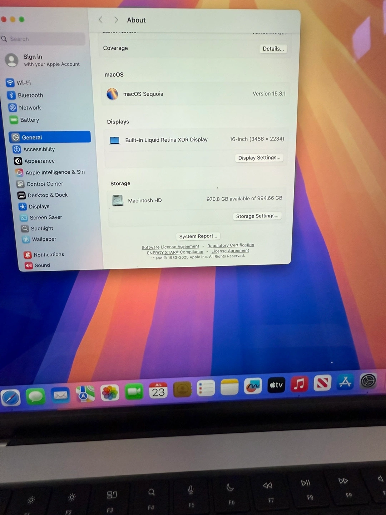Launch Messages from the Dock
This screenshot has width=386, height=515.
pos(36,397)
